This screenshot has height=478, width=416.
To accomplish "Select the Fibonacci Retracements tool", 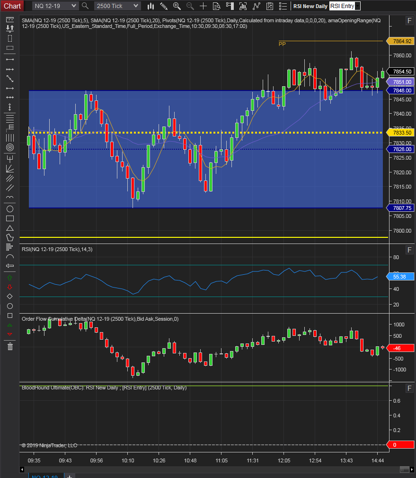I will 10,117.
